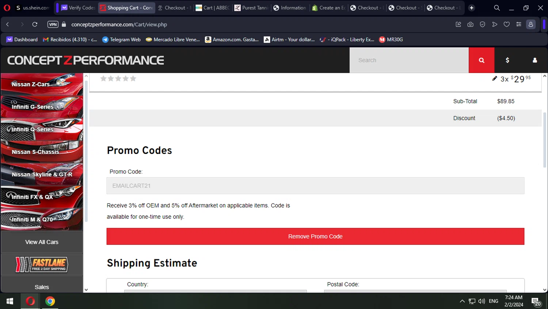
Task: Select the Infiniti FX & QX category
Action: (42, 197)
